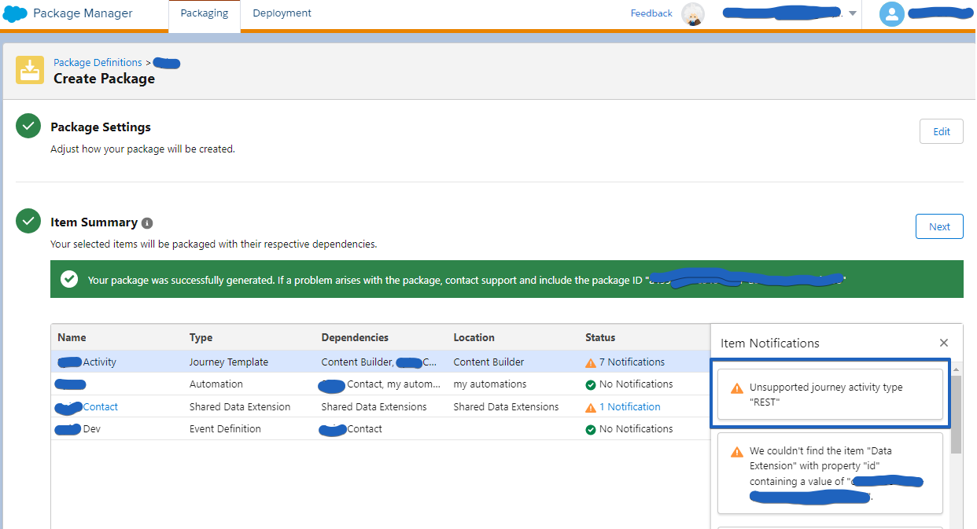
Task: Select the Packaging tab
Action: 204,13
